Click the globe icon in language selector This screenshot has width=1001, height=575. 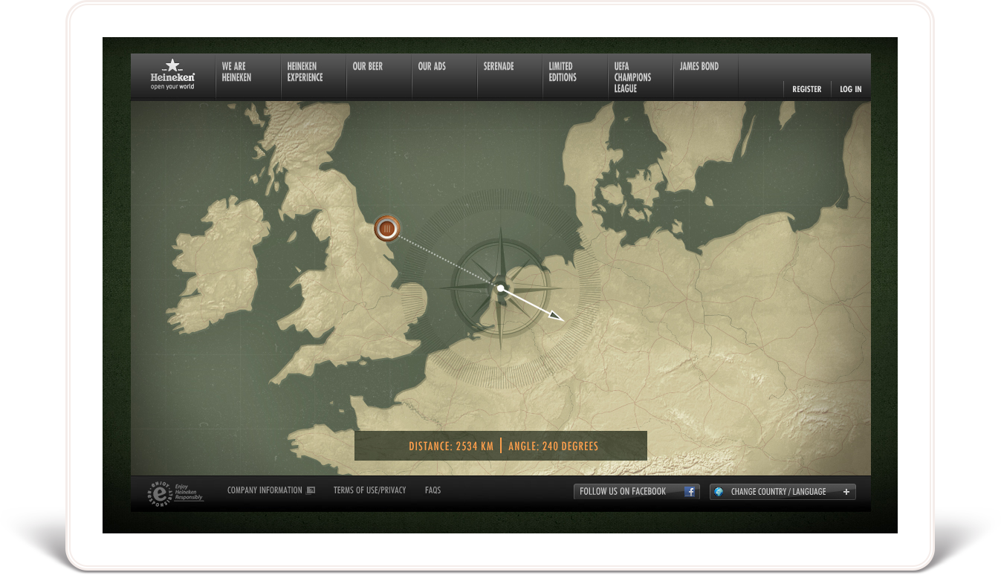click(x=719, y=492)
